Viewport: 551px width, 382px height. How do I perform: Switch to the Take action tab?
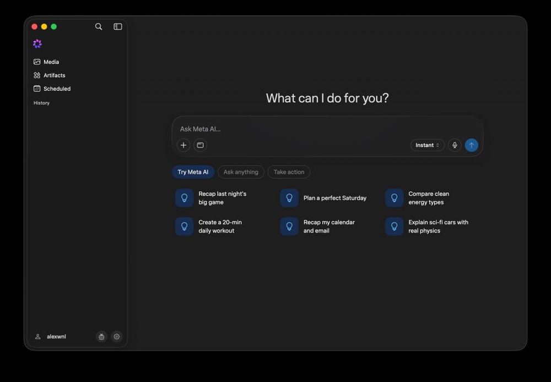[x=289, y=172]
